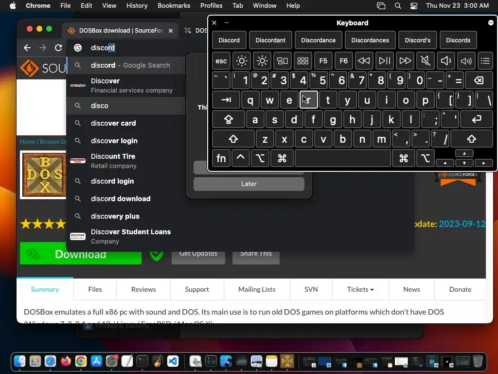
Task: Open the Bookmarks menu in menu bar
Action: pyautogui.click(x=174, y=5)
